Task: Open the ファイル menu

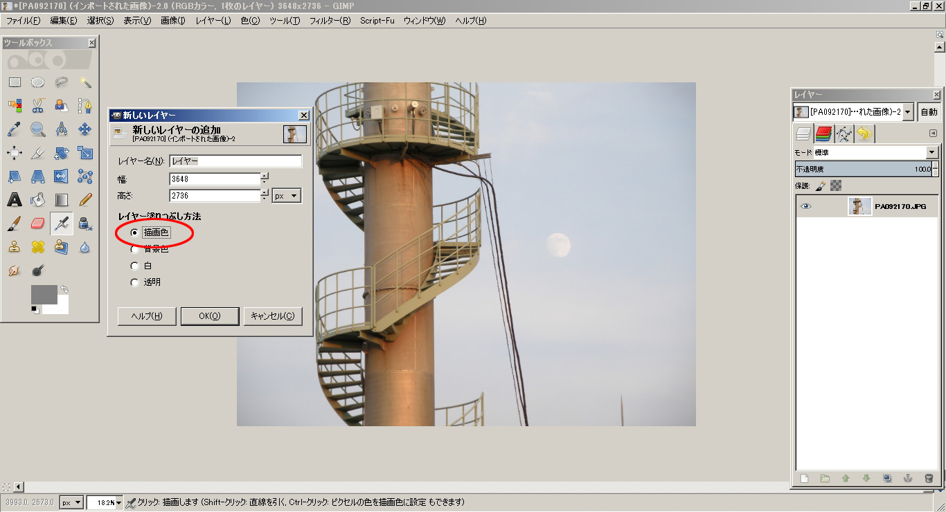Action: pyautogui.click(x=23, y=21)
